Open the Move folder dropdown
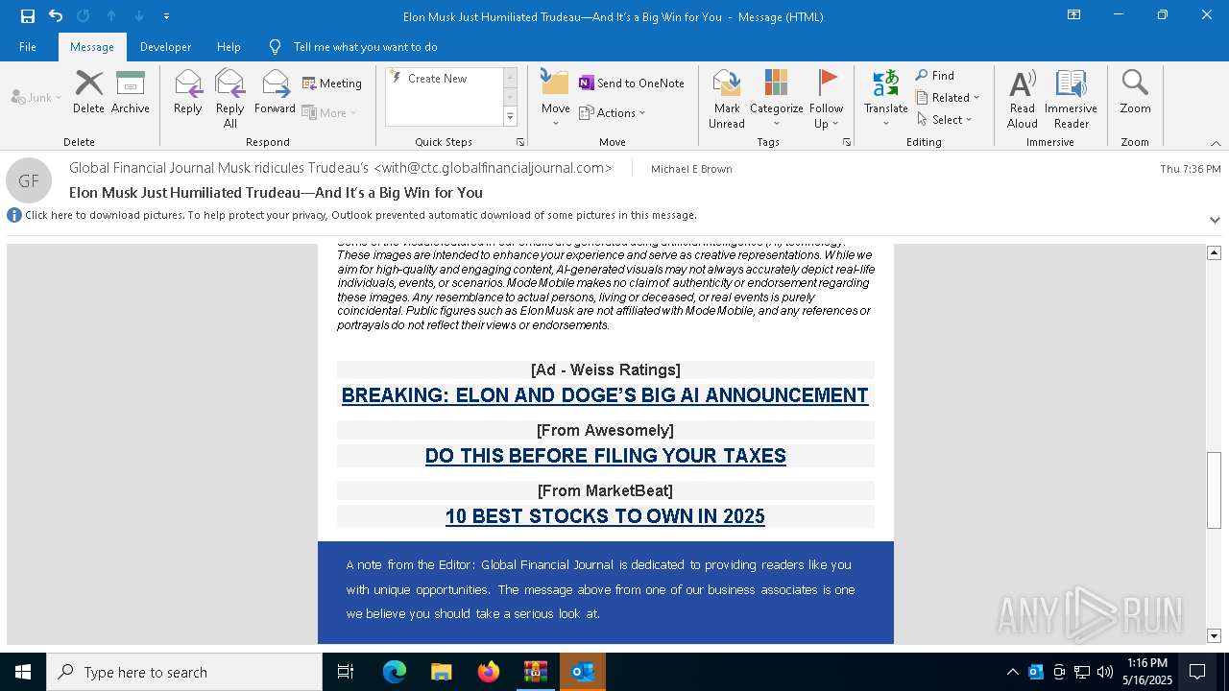The image size is (1229, 691). tap(555, 98)
